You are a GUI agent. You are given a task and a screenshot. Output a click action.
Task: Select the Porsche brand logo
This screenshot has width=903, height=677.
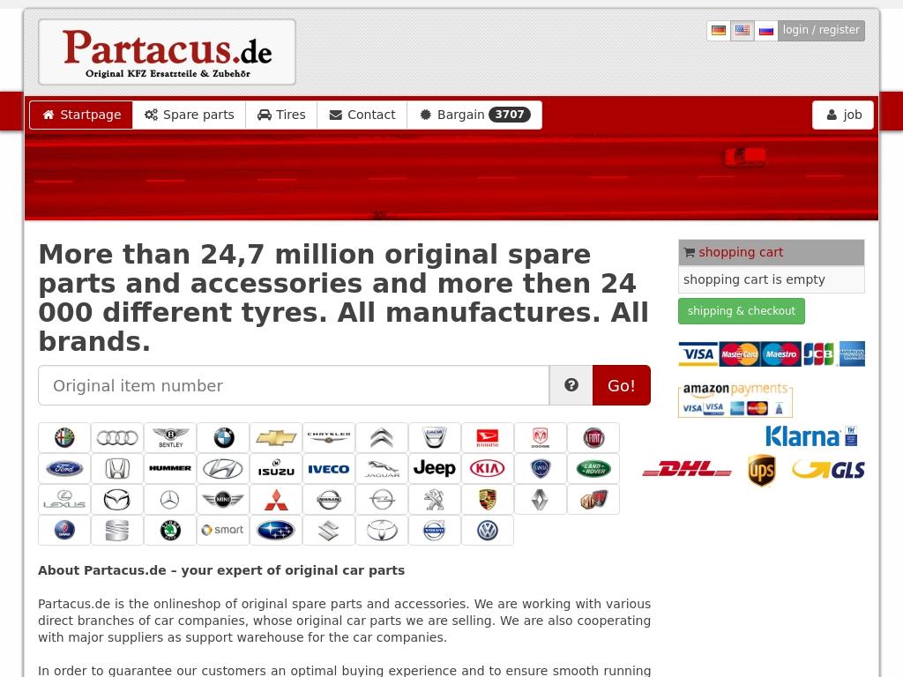point(487,500)
